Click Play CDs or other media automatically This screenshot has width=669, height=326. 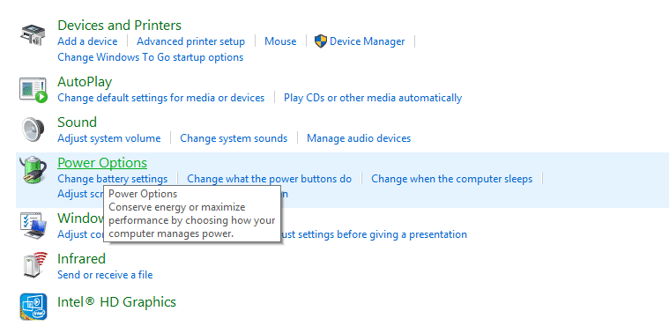[x=373, y=98]
